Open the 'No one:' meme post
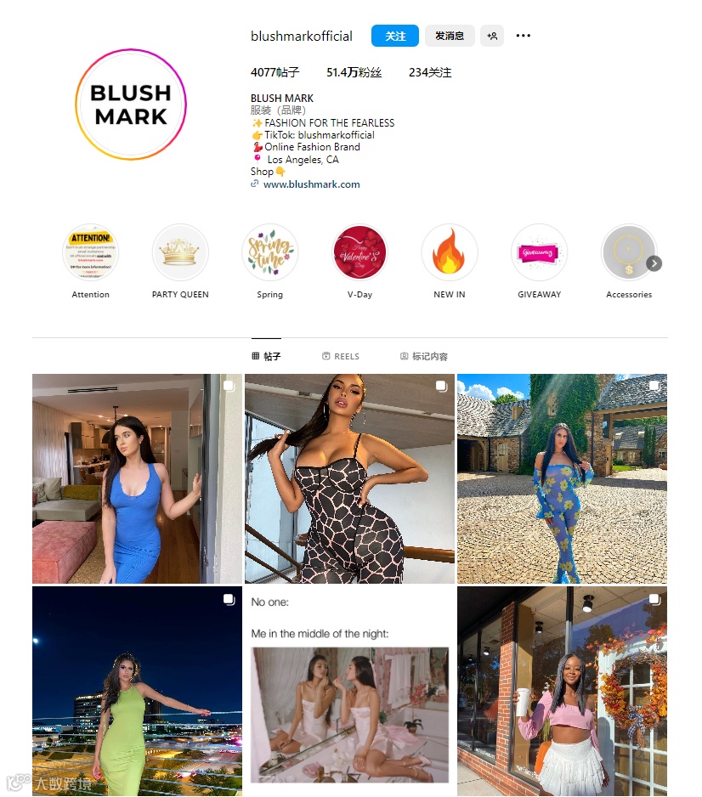 click(350, 692)
